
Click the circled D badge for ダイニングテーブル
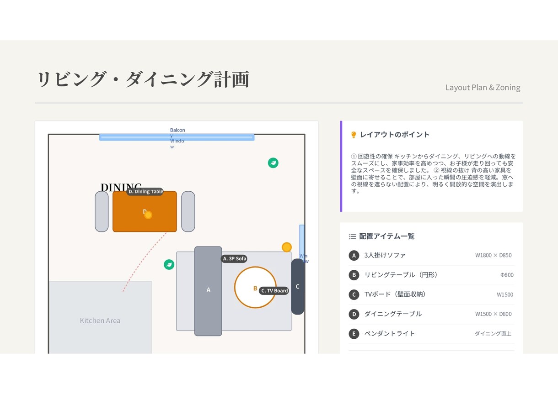click(x=354, y=314)
